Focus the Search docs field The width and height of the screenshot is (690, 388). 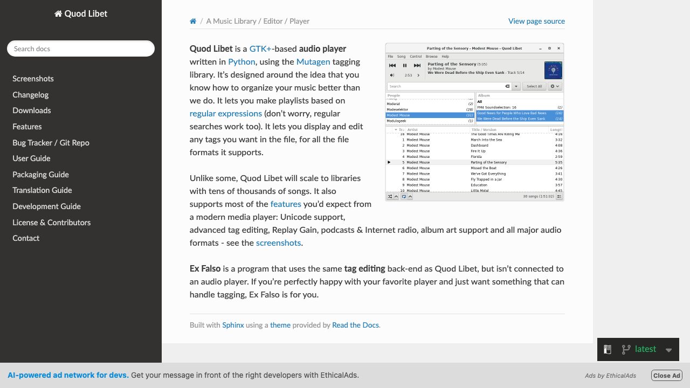click(x=81, y=48)
